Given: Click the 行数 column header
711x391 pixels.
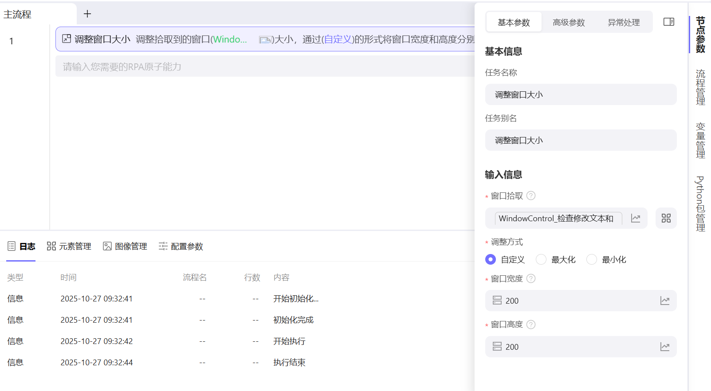Looking at the screenshot, I should 252,278.
